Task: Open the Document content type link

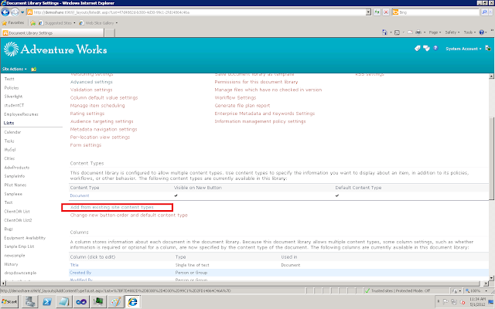Action: (x=80, y=195)
